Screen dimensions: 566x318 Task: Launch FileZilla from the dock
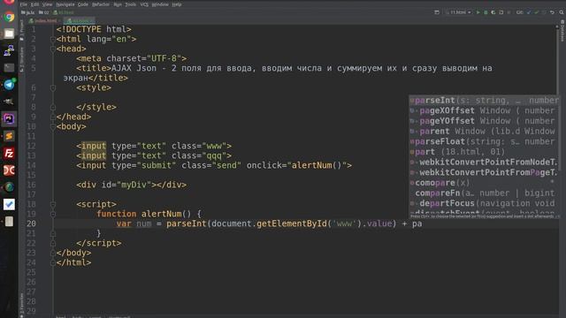[x=9, y=153]
